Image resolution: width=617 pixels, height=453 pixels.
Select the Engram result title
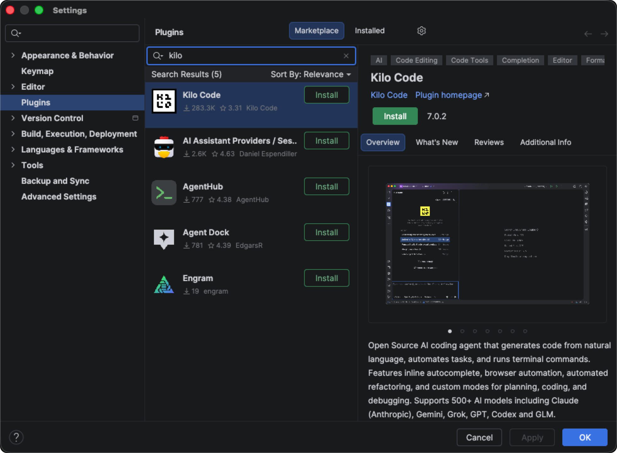(x=198, y=278)
